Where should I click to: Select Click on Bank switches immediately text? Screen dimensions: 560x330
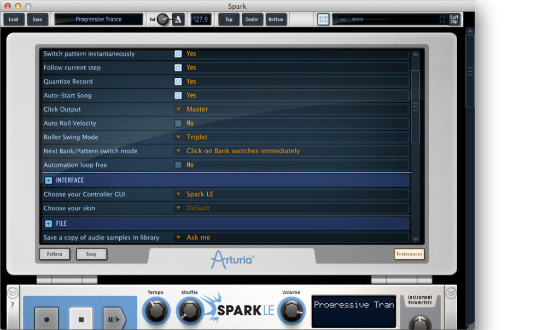[243, 151]
